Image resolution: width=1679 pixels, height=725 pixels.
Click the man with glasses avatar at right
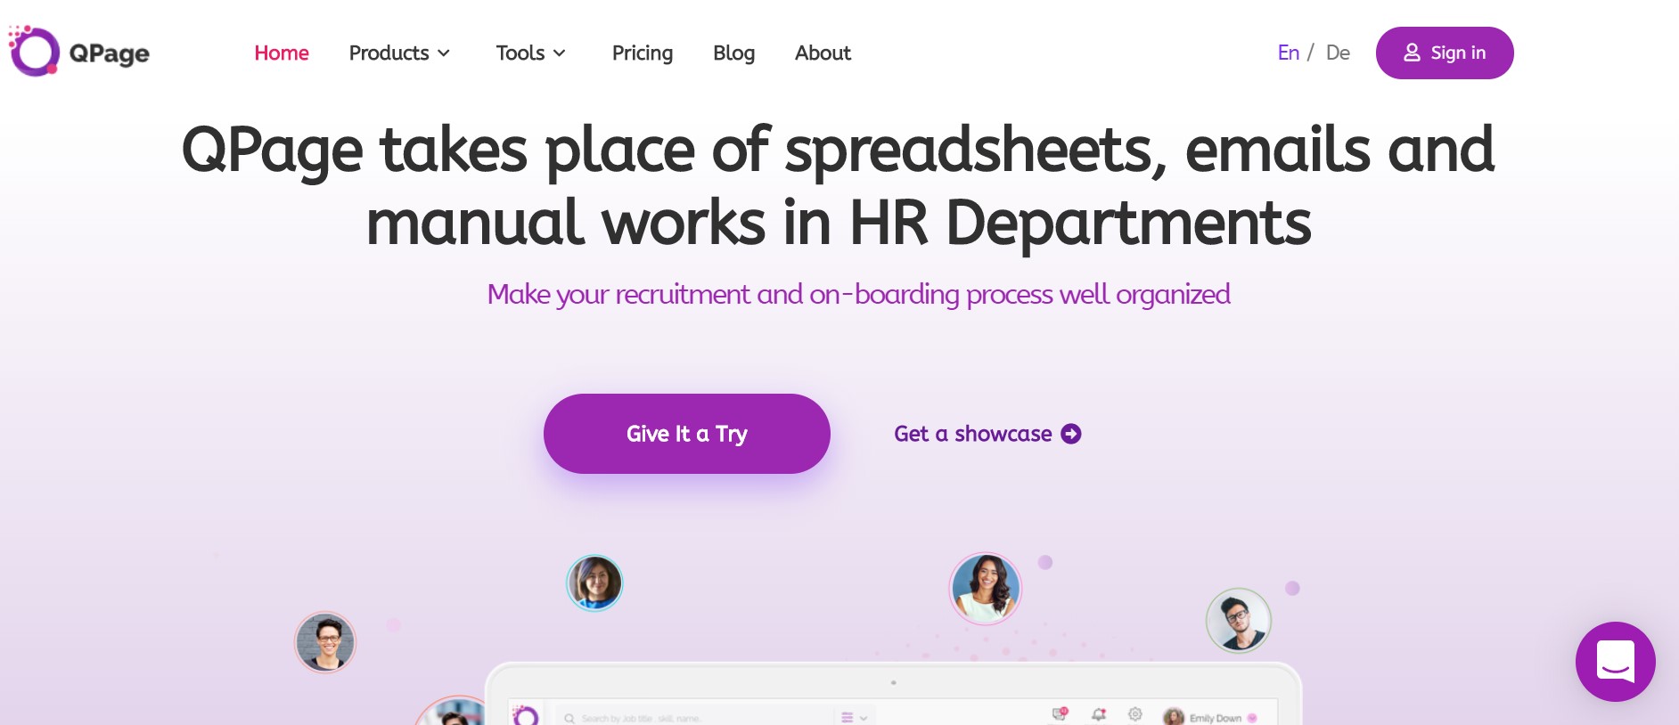click(x=1239, y=620)
